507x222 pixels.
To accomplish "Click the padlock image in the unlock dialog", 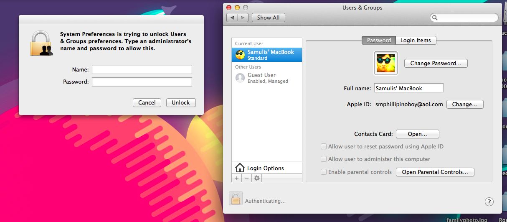I will [x=42, y=43].
